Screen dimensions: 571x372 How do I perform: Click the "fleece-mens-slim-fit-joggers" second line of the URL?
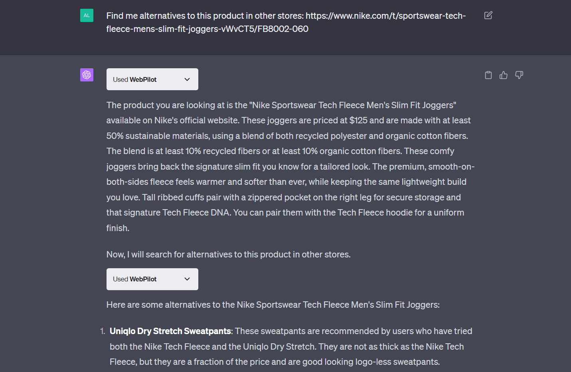207,29
